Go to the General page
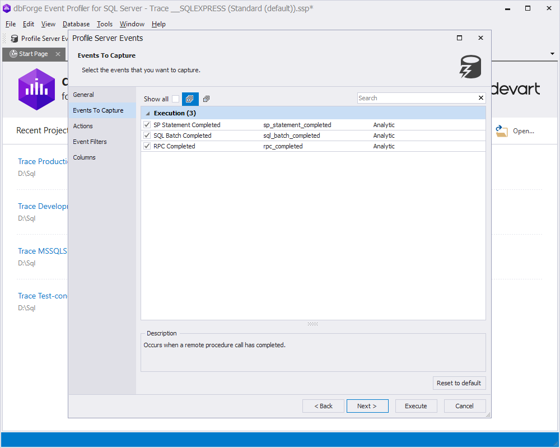 tap(102, 95)
